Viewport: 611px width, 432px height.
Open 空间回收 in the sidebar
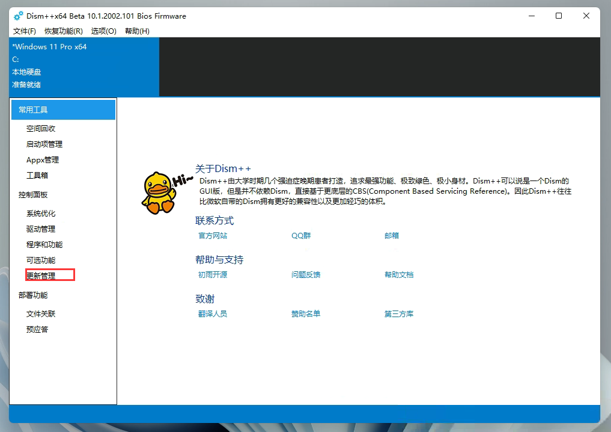pyautogui.click(x=41, y=128)
